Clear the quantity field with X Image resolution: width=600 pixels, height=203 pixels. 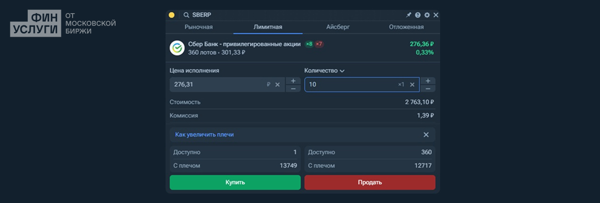click(412, 85)
